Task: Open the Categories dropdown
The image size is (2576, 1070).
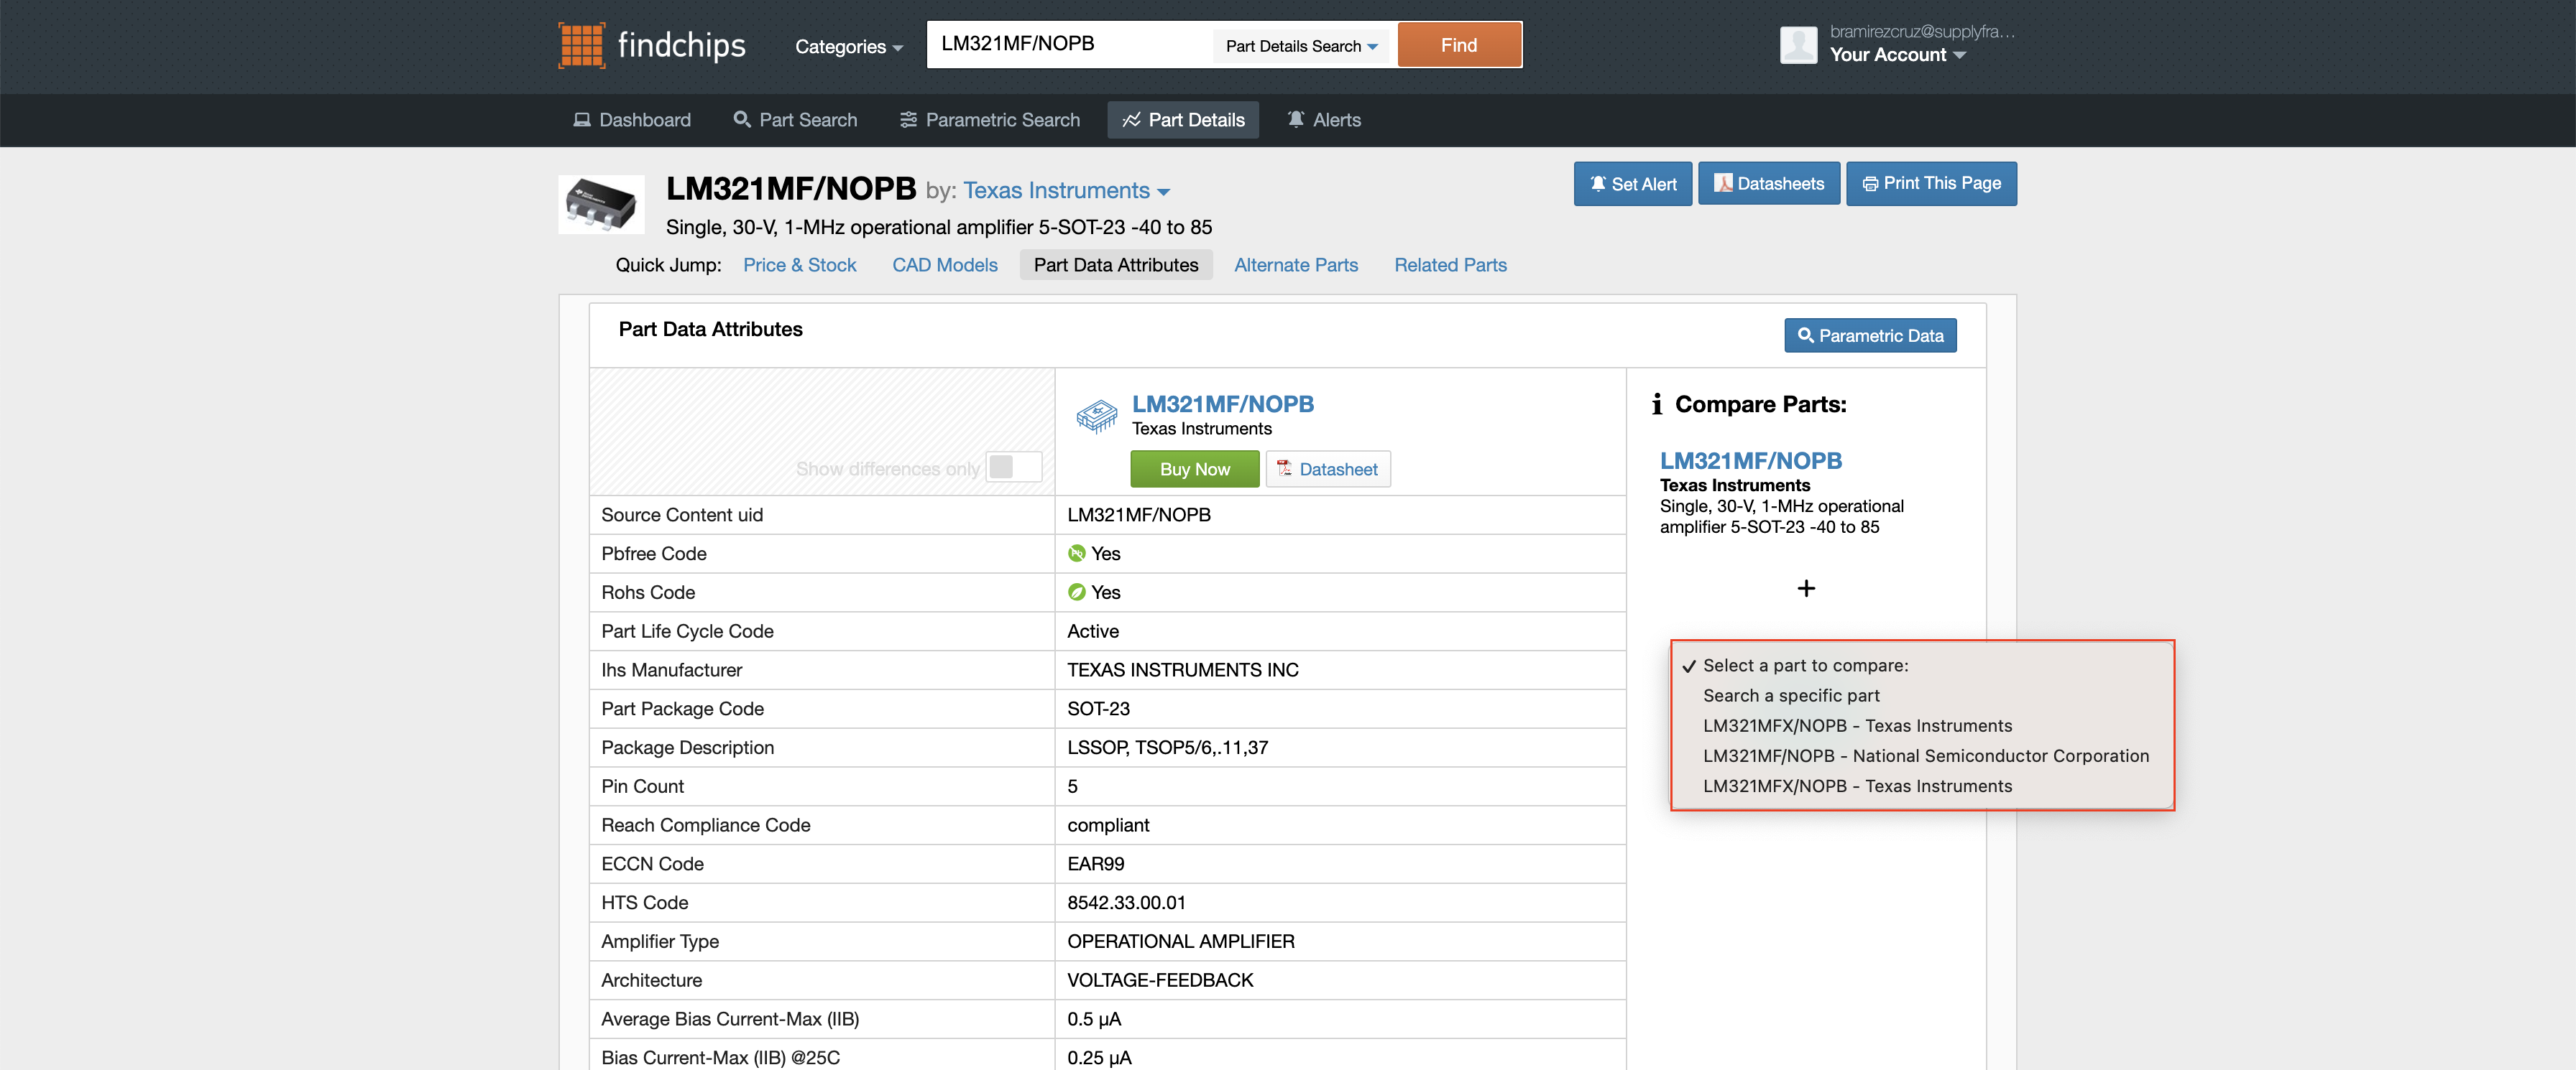Action: point(848,46)
